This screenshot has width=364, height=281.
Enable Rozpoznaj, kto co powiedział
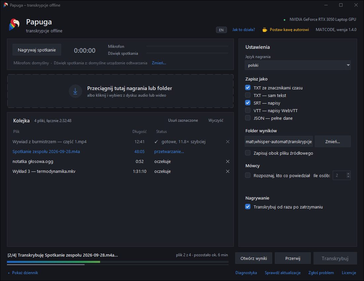pyautogui.click(x=248, y=175)
